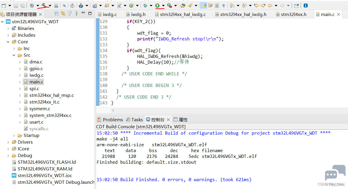
Task: Click the Search flashlight icon
Action: click(x=190, y=6)
